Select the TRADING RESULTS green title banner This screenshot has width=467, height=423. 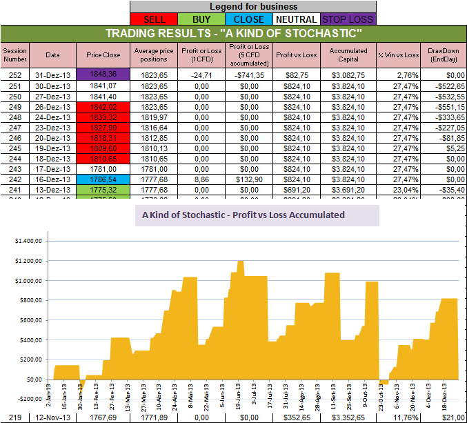click(x=233, y=33)
